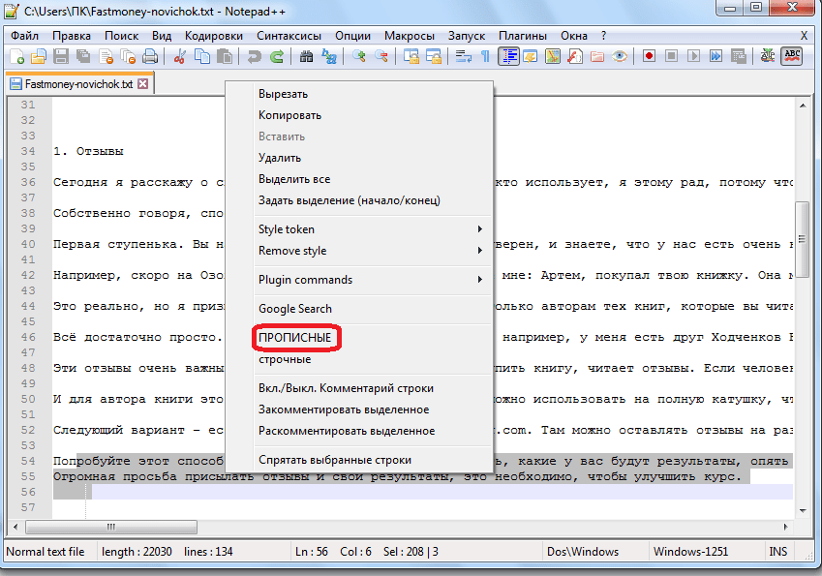Click Выделить все in the context menu

(294, 179)
